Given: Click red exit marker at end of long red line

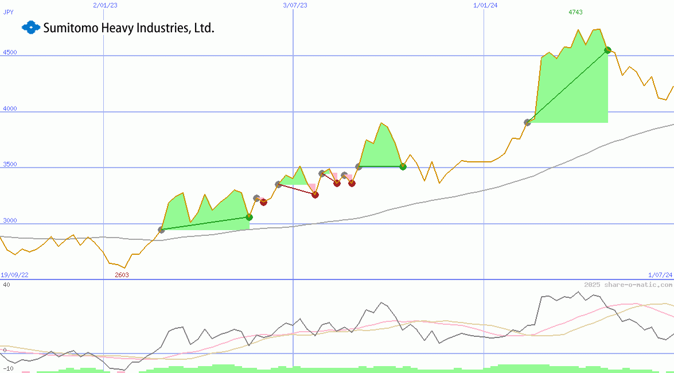Looking at the screenshot, I should point(315,195).
